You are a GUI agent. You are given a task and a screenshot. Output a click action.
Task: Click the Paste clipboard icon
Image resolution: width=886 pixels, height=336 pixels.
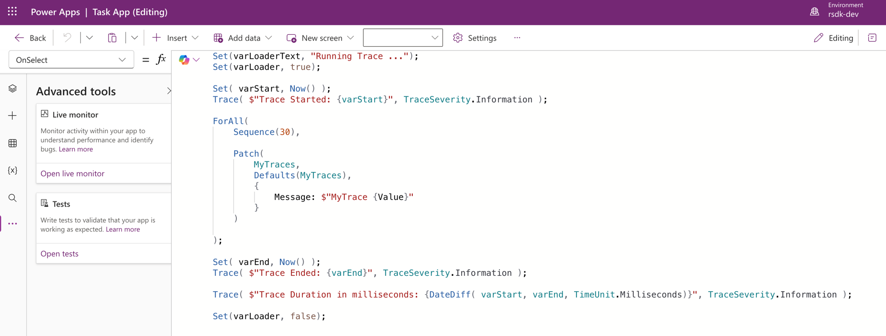112,38
